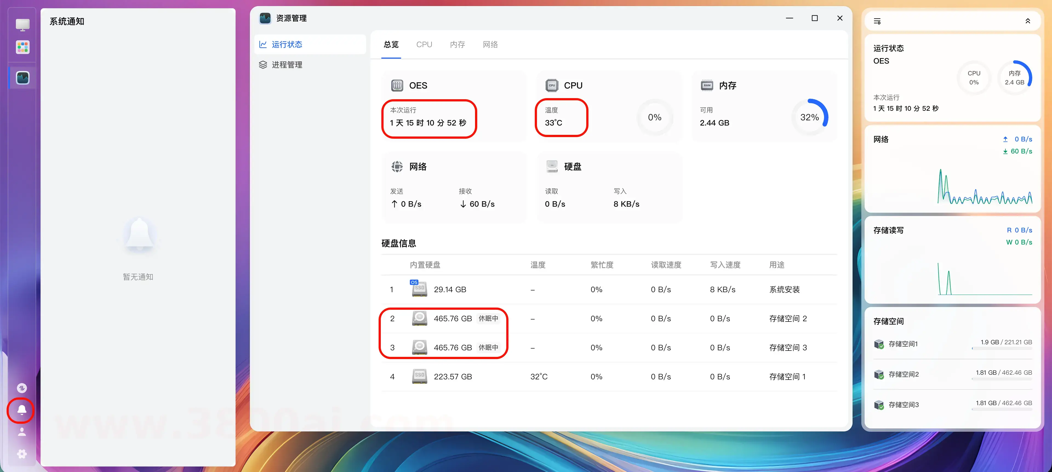Image resolution: width=1052 pixels, height=472 pixels.
Task: Maximize the 资源管理 window
Action: tap(814, 18)
